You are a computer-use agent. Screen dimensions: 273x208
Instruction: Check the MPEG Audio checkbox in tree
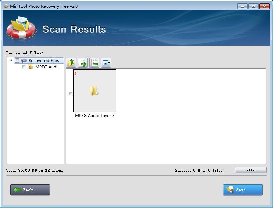click(23, 67)
